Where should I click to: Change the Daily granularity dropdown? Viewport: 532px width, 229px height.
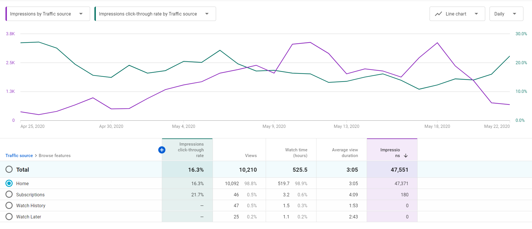coord(506,14)
